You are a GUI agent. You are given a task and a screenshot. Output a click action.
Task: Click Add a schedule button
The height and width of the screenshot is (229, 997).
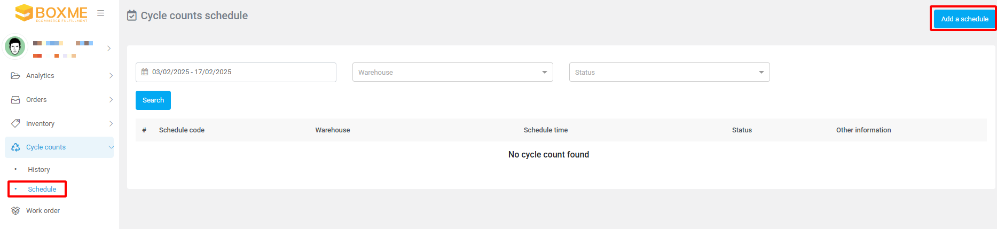(x=964, y=19)
